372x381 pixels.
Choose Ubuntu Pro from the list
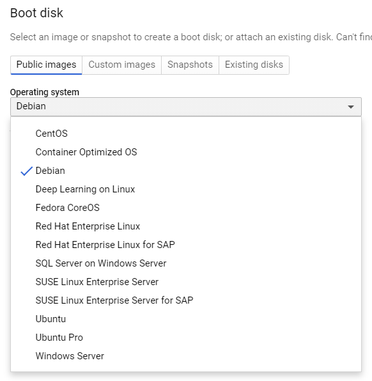186,338
